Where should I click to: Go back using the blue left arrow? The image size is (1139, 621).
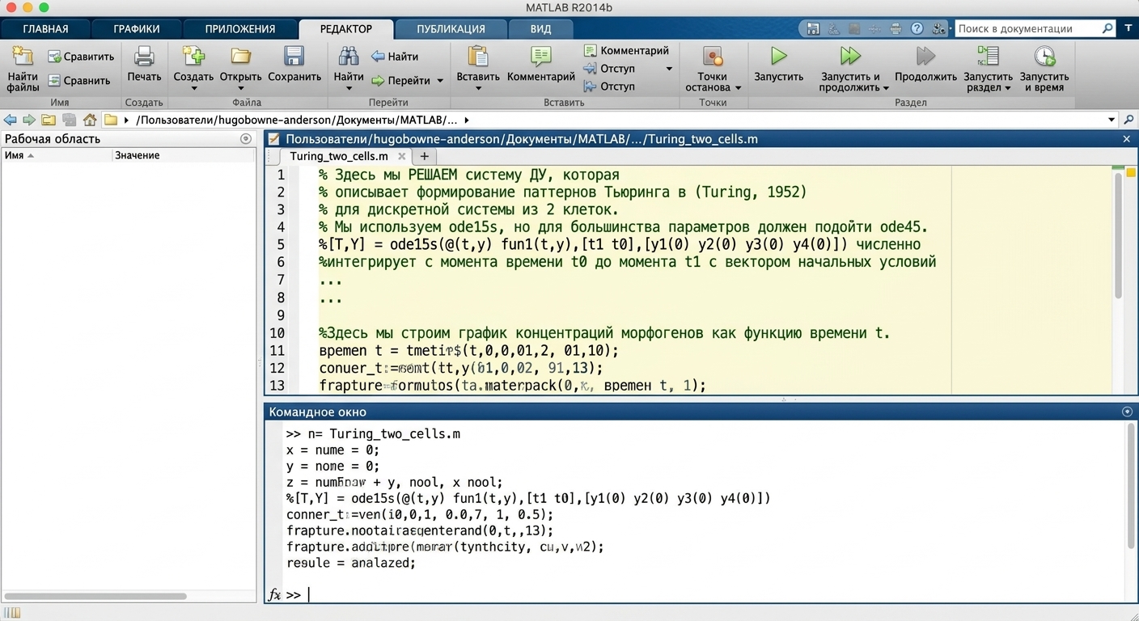[x=11, y=120]
